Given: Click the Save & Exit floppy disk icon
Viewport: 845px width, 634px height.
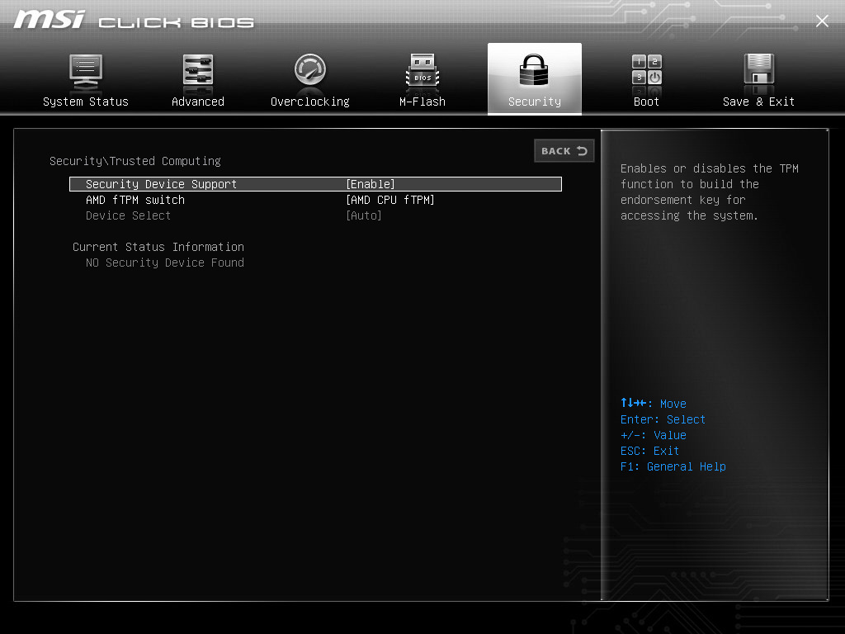Looking at the screenshot, I should [758, 70].
